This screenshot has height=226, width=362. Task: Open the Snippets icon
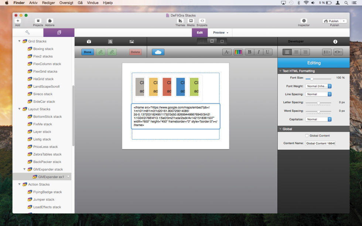pyautogui.click(x=202, y=21)
